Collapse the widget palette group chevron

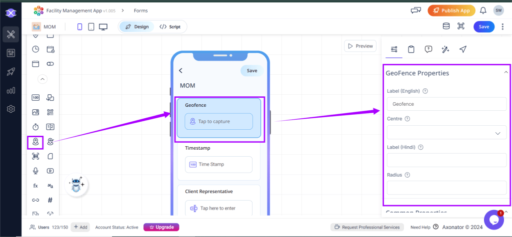click(x=42, y=79)
